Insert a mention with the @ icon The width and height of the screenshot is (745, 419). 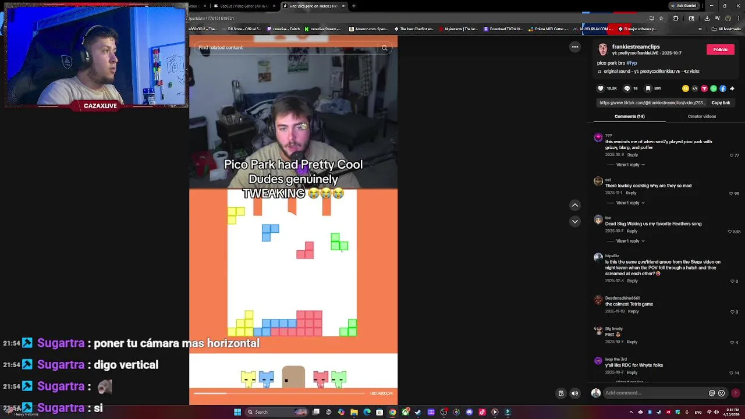click(x=712, y=393)
